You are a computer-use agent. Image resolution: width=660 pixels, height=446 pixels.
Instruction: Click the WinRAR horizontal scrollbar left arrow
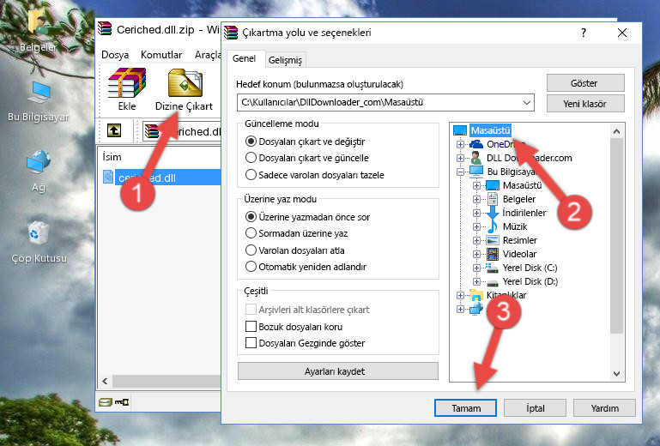[105, 381]
